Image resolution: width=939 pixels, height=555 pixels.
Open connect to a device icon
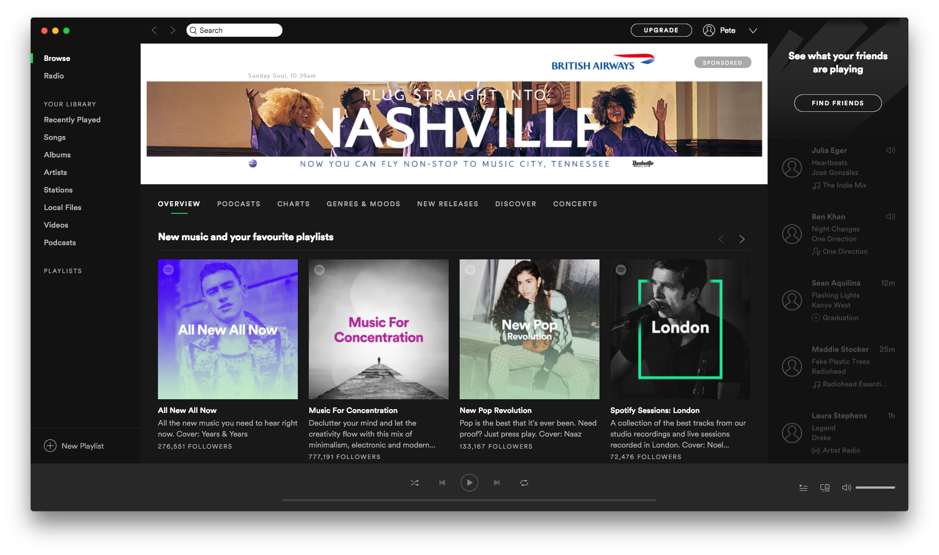(x=825, y=488)
